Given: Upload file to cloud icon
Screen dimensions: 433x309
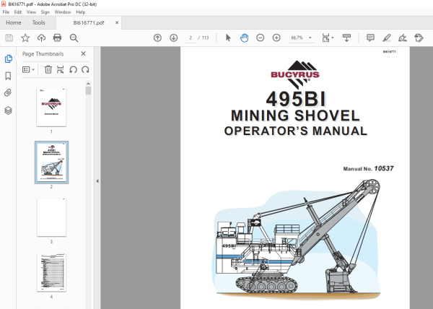Looking at the screenshot, I should tap(41, 38).
